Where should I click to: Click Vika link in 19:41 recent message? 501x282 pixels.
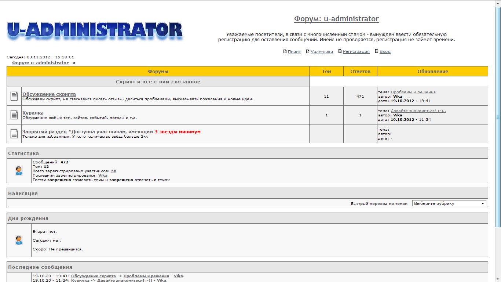click(178, 276)
